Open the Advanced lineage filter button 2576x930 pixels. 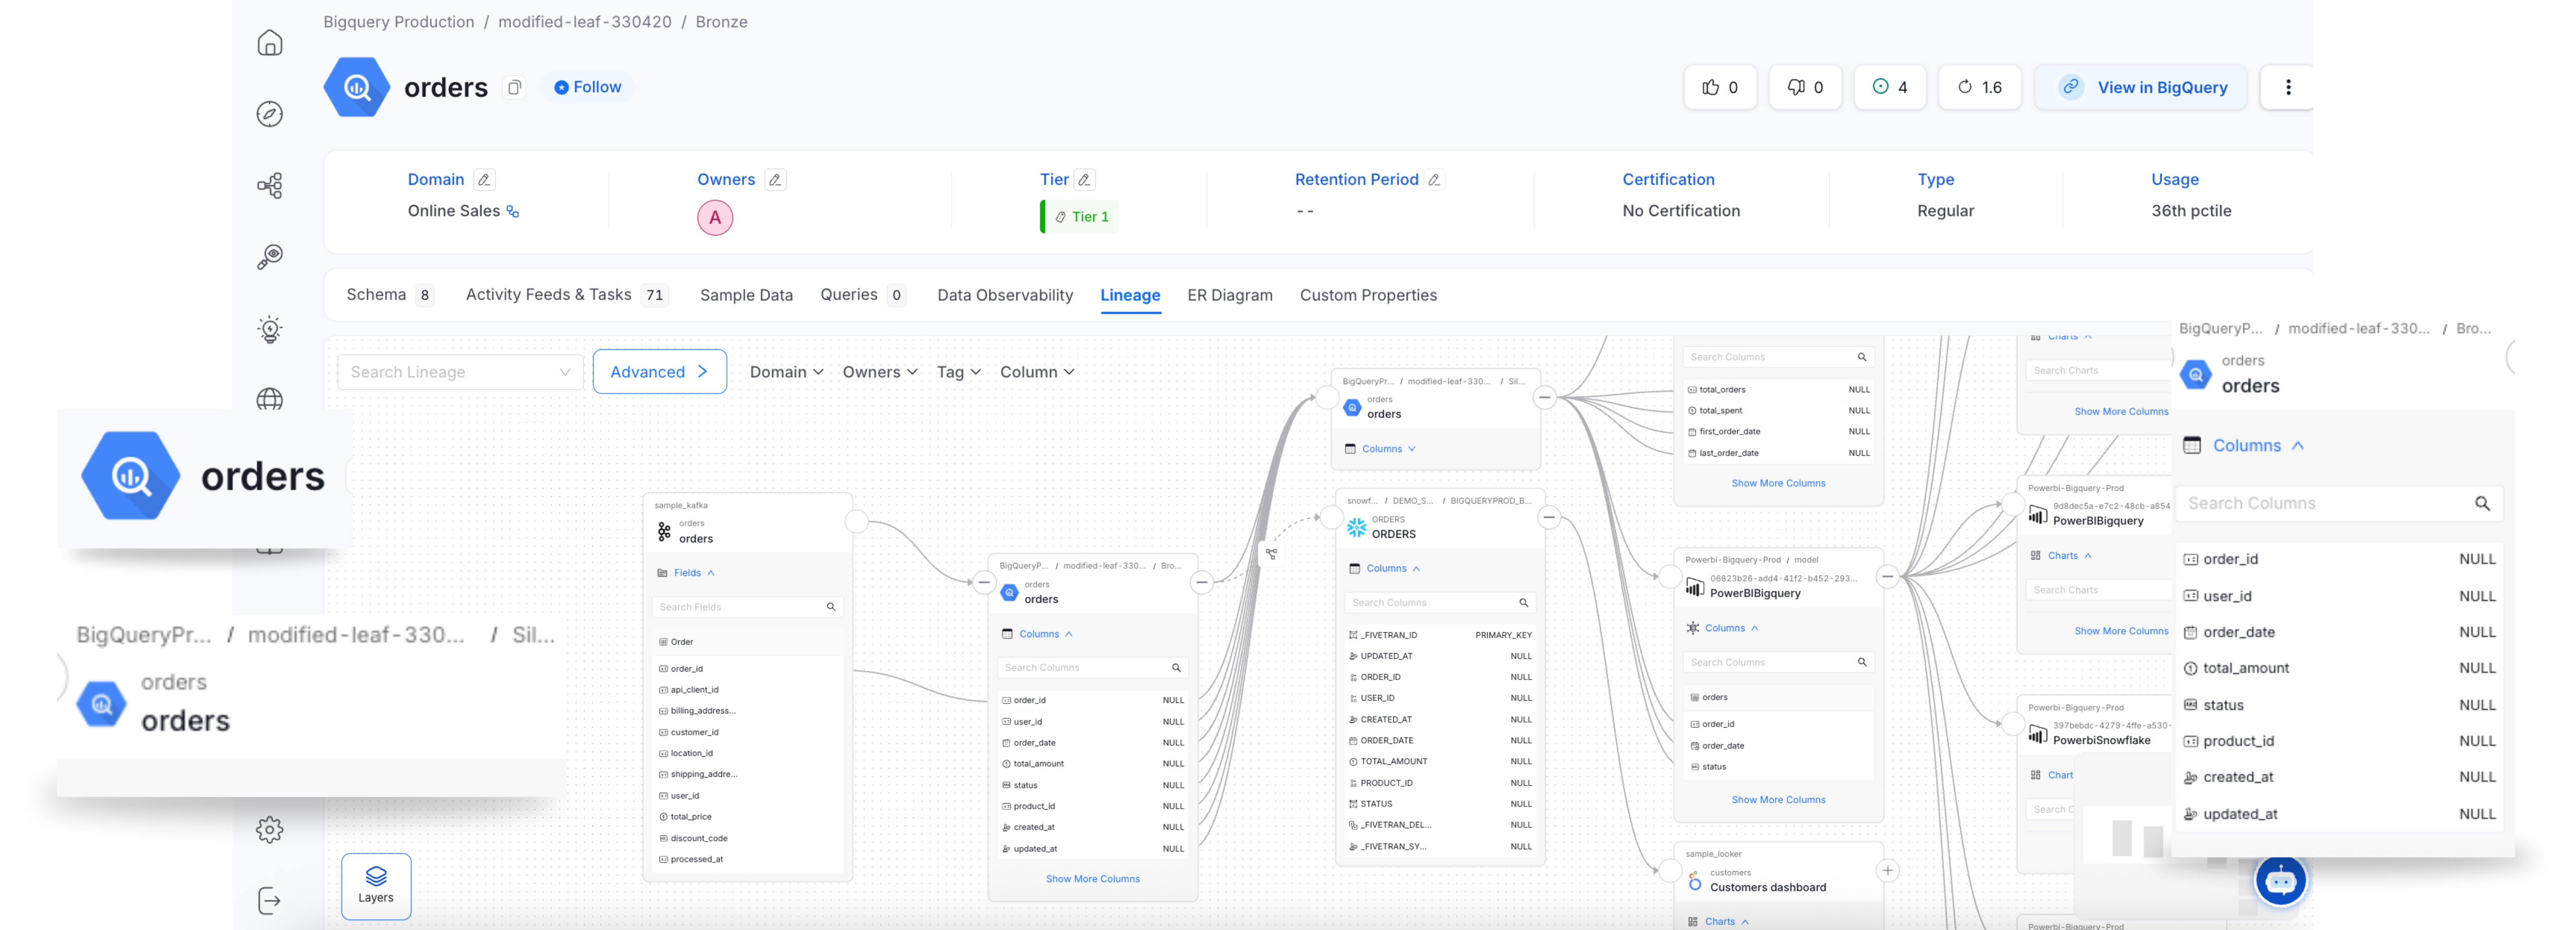click(x=660, y=372)
